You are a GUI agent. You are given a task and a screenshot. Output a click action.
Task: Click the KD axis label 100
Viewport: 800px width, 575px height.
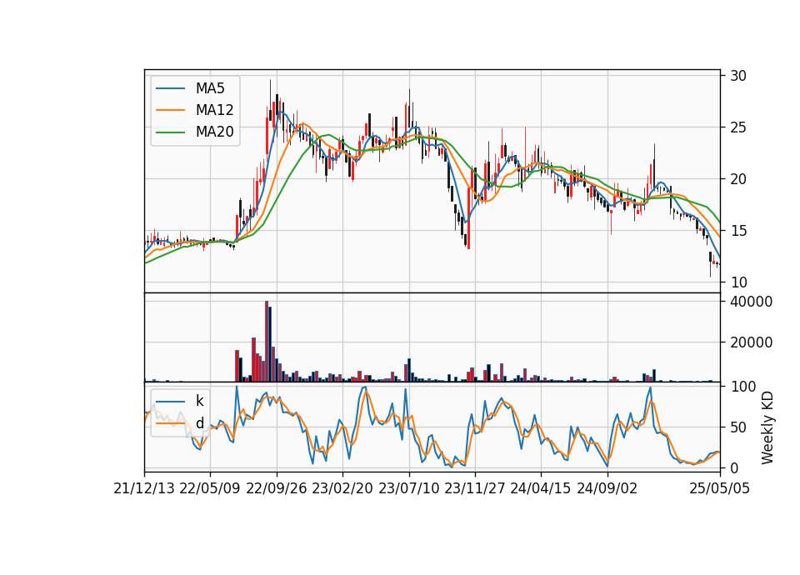[x=742, y=387]
